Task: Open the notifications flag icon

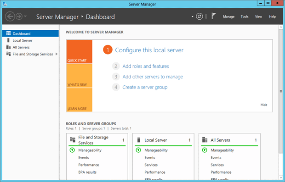Action: tap(213, 16)
